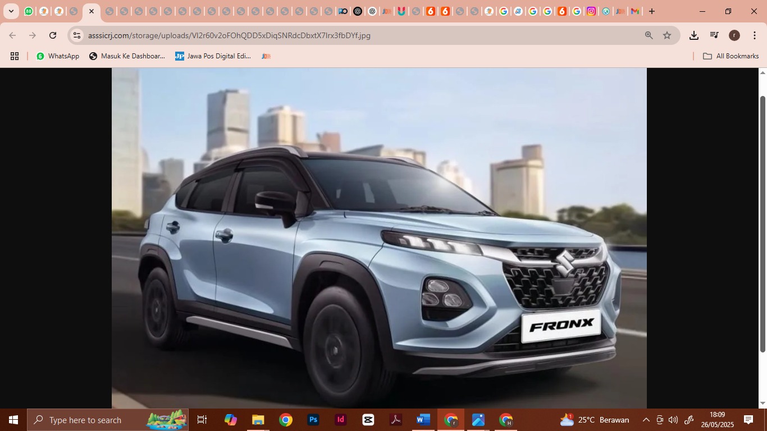Open the apps grid in bookmarks bar
Screen dimensions: 767x431
click(15, 56)
